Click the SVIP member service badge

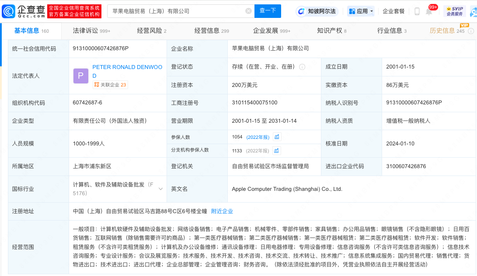454,11
